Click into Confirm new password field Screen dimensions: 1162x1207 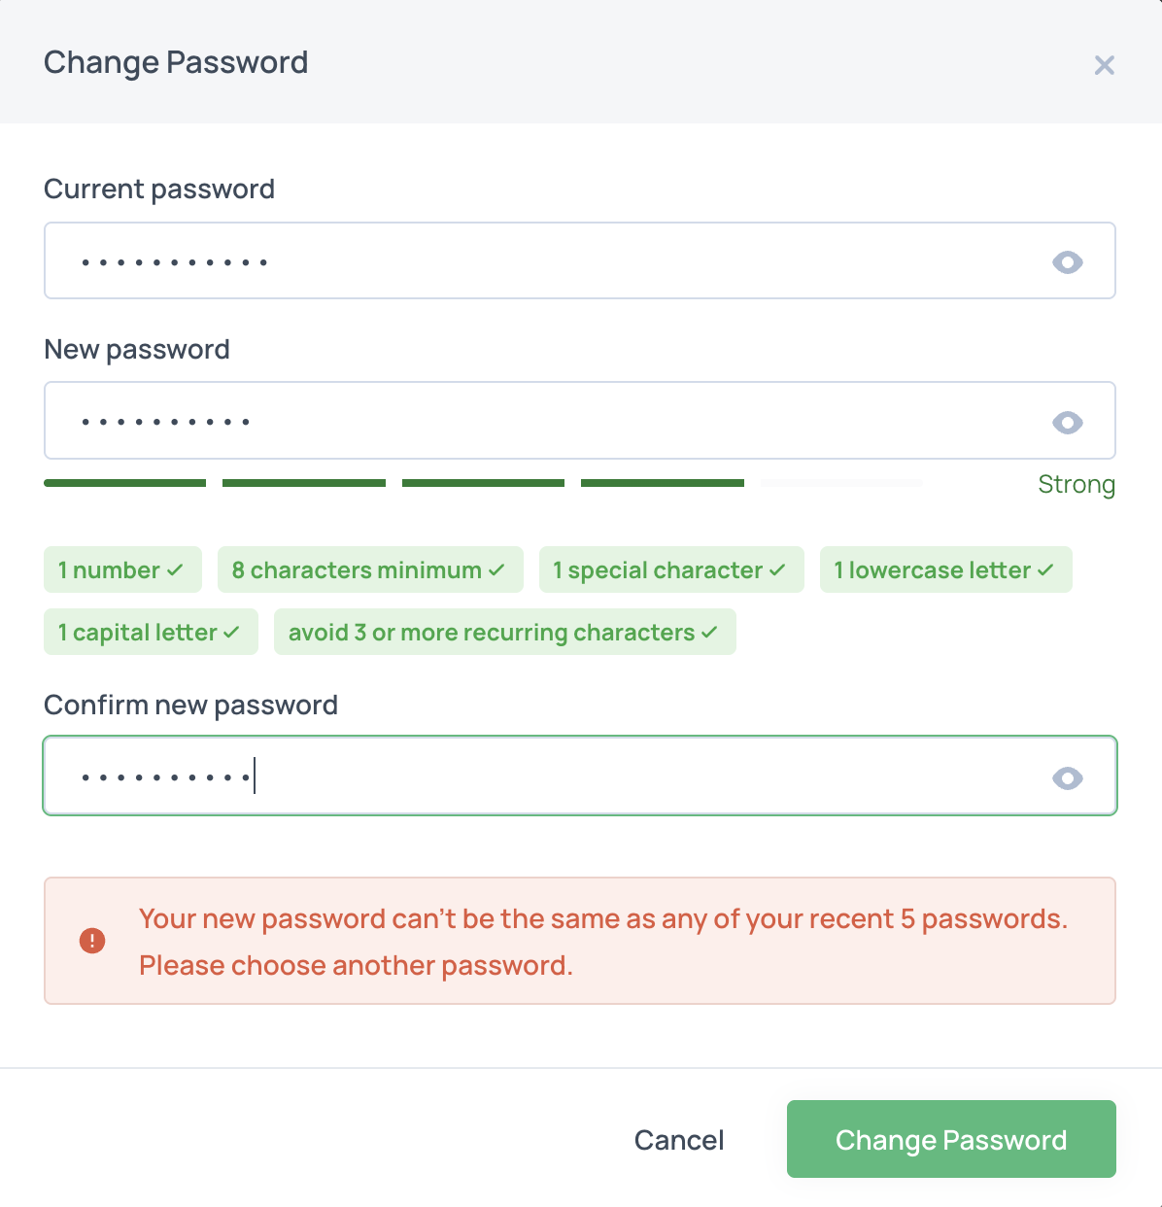pyautogui.click(x=544, y=776)
